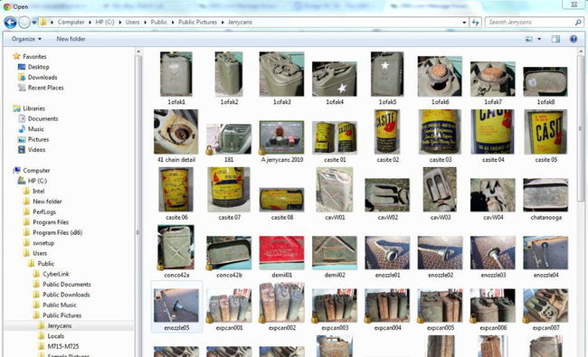
Task: Click the casite 03 file name
Action: click(441, 160)
